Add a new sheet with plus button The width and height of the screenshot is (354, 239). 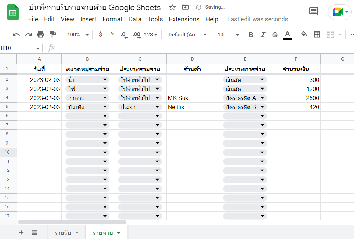(21, 233)
